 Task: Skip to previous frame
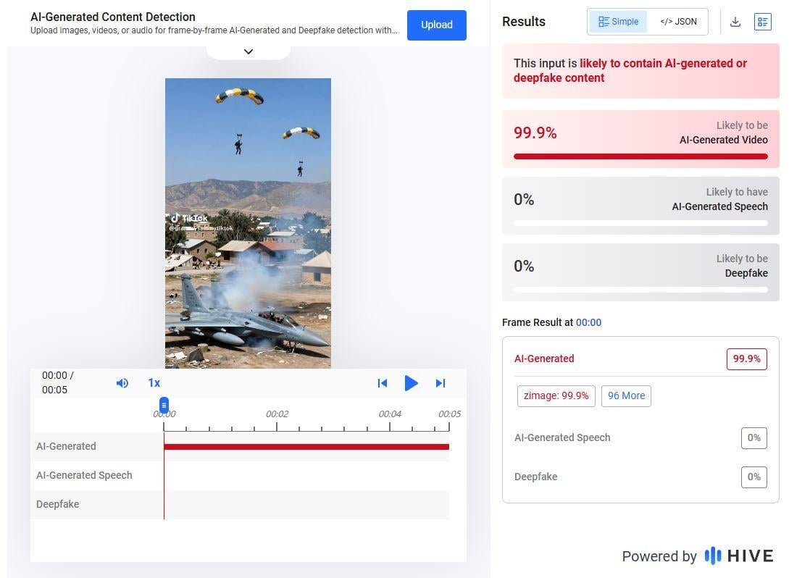pos(383,383)
